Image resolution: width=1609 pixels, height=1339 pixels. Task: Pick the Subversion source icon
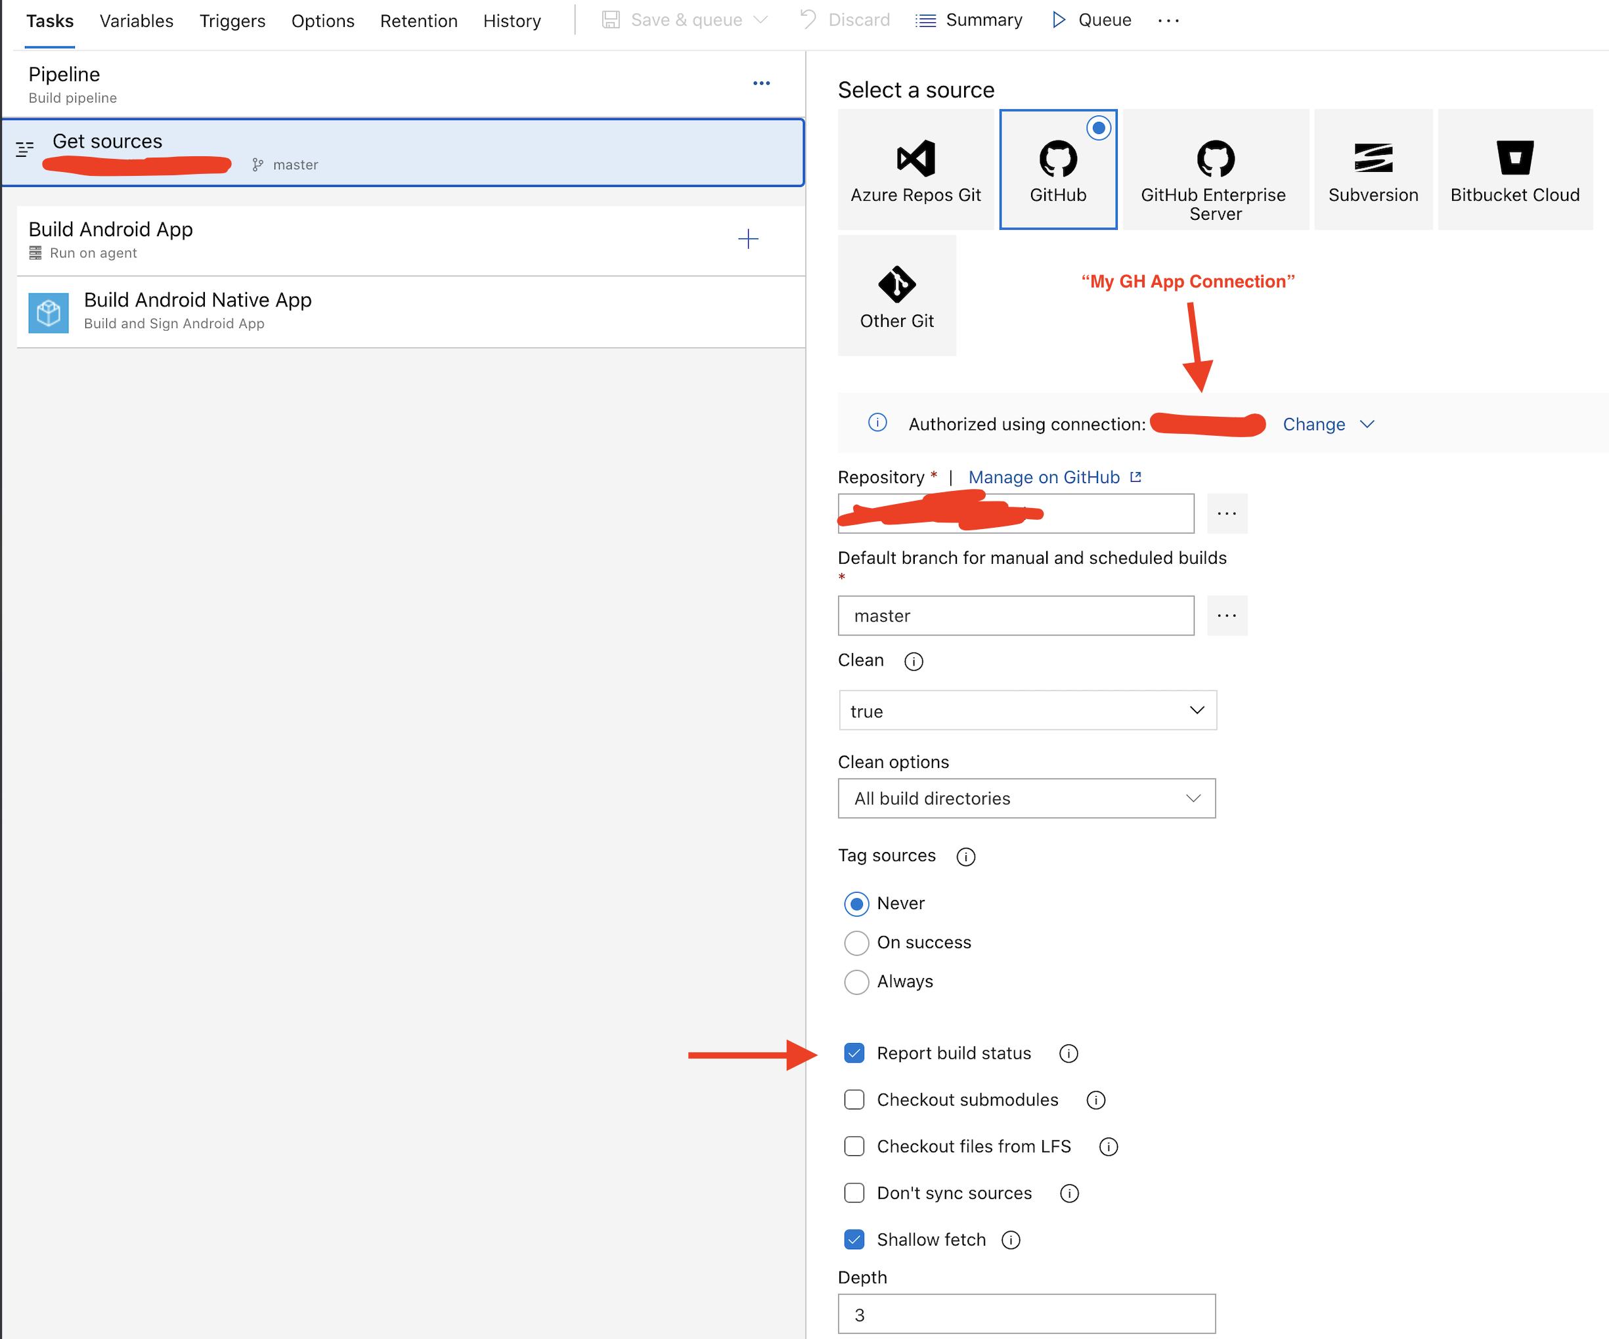pyautogui.click(x=1373, y=159)
